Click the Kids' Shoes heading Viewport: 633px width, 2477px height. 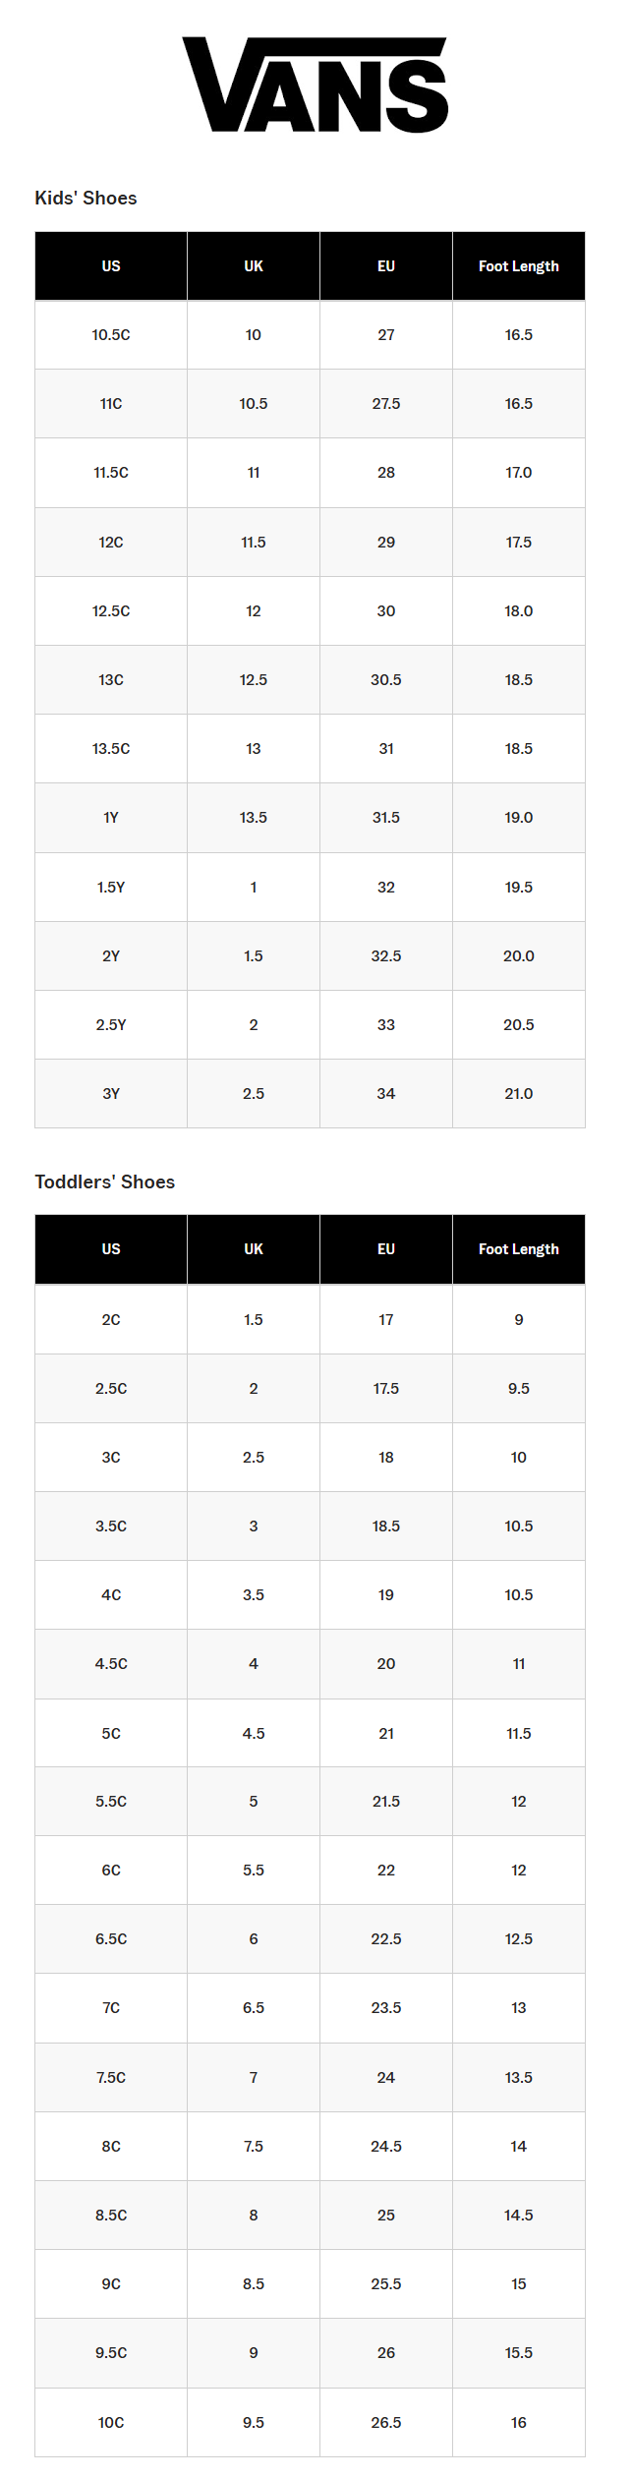click(86, 198)
